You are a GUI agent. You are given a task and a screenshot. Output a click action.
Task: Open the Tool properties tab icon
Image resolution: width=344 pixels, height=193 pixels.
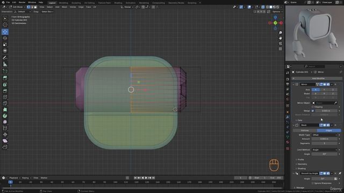point(288,73)
